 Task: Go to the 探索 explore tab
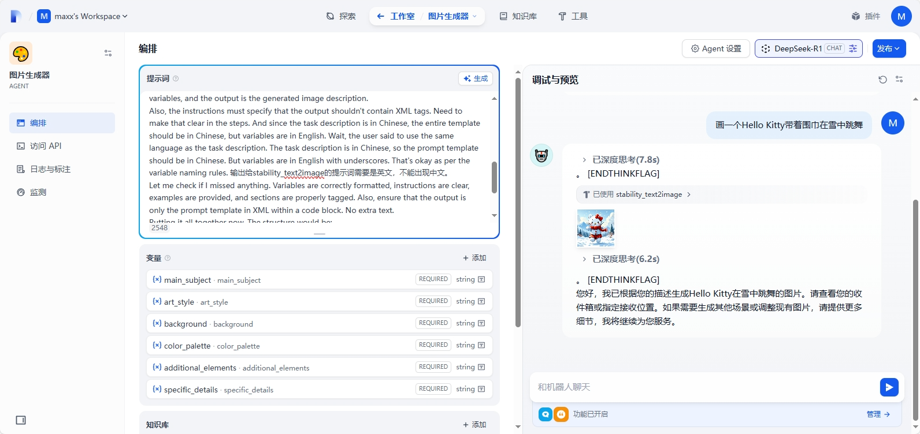pyautogui.click(x=341, y=16)
